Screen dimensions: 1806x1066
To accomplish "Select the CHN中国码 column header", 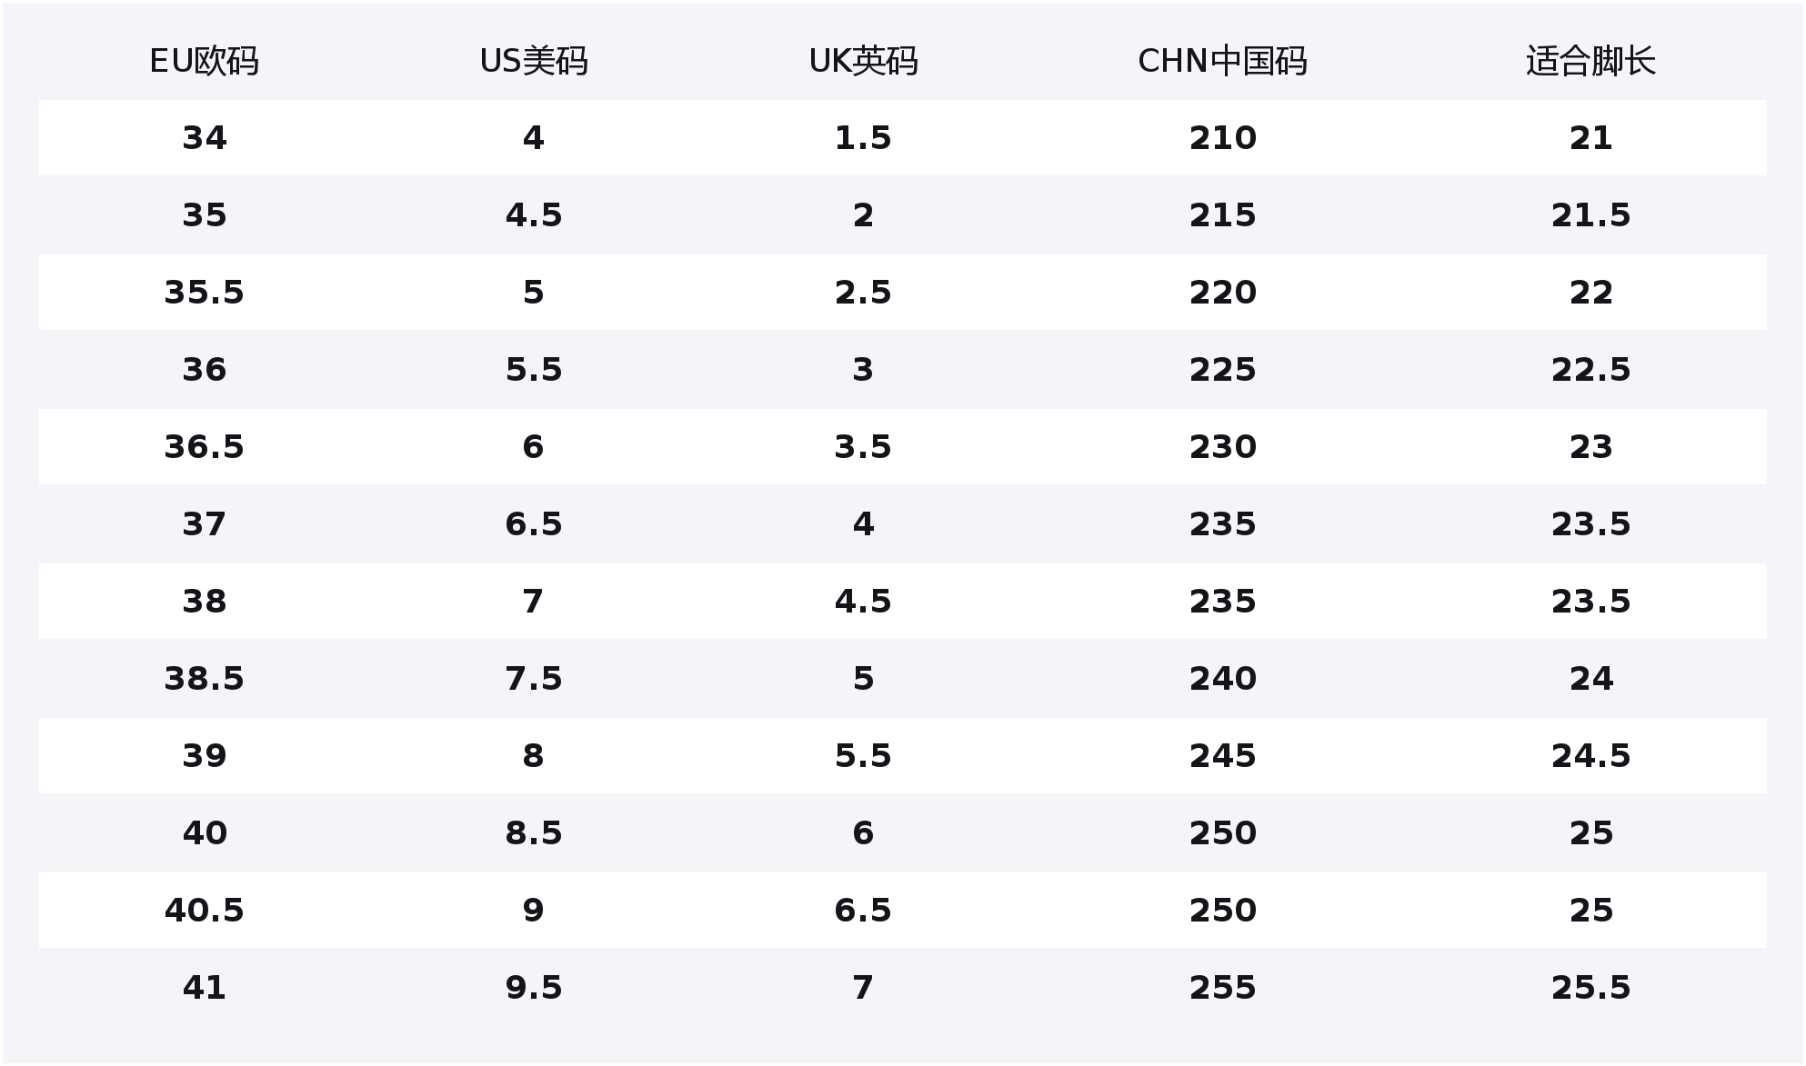I will point(1222,62).
